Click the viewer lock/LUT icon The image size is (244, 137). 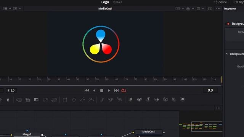[x=188, y=8]
